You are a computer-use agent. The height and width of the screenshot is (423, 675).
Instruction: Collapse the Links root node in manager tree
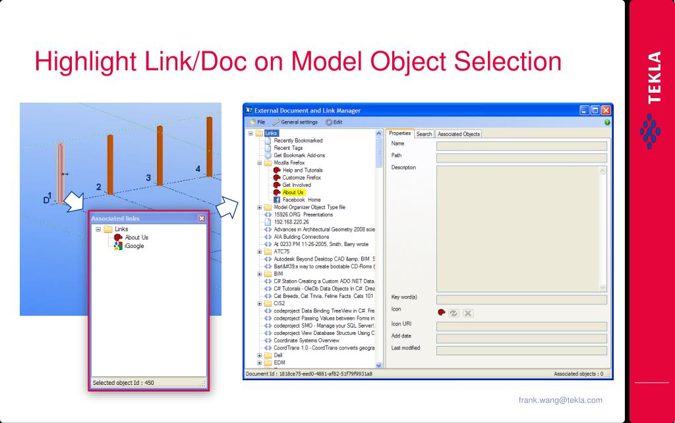pos(250,133)
